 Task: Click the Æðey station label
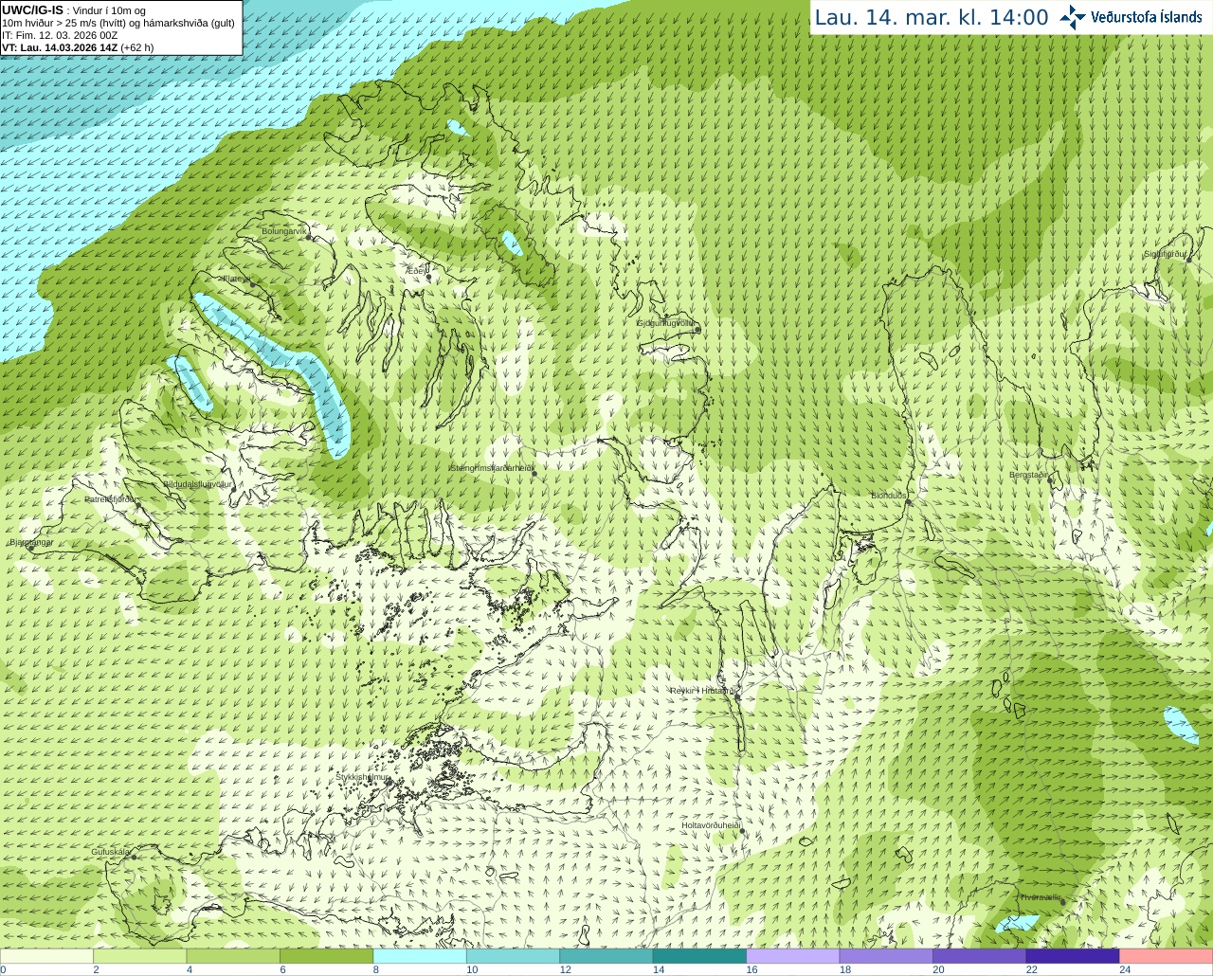coord(416,271)
